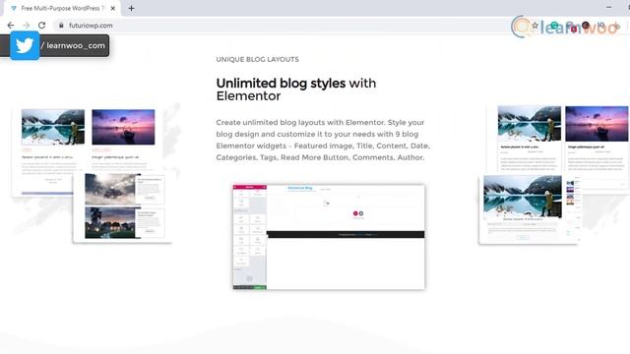Image resolution: width=630 pixels, height=354 pixels.
Task: Click the futuriowp.com address bar
Action: pos(282,25)
